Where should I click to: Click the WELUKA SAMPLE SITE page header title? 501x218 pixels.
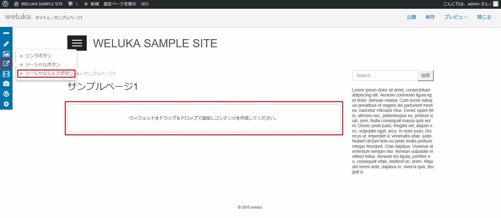click(155, 43)
